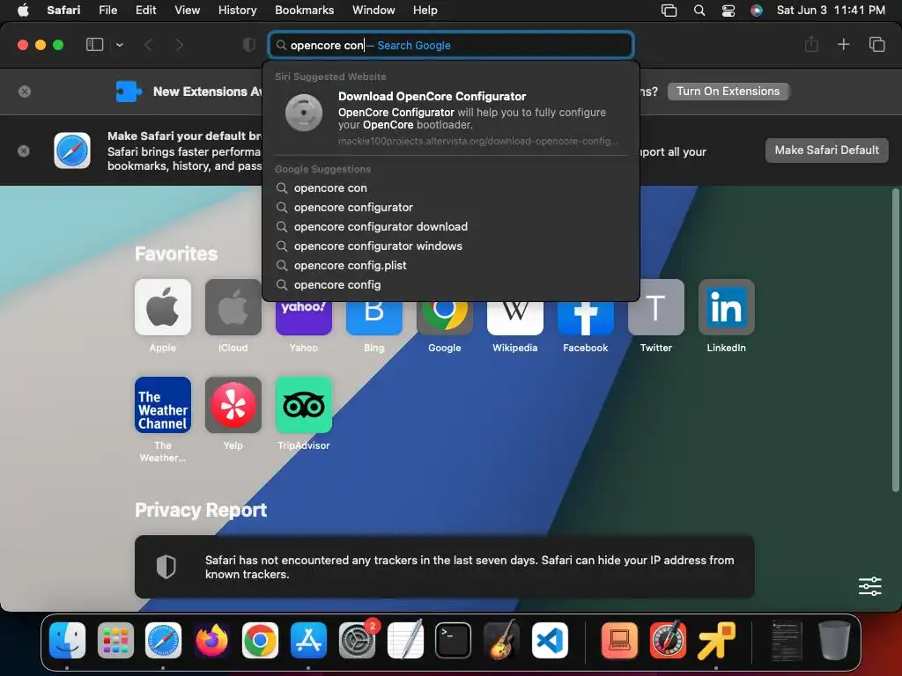Go back with the back arrow
902x676 pixels.
148,45
